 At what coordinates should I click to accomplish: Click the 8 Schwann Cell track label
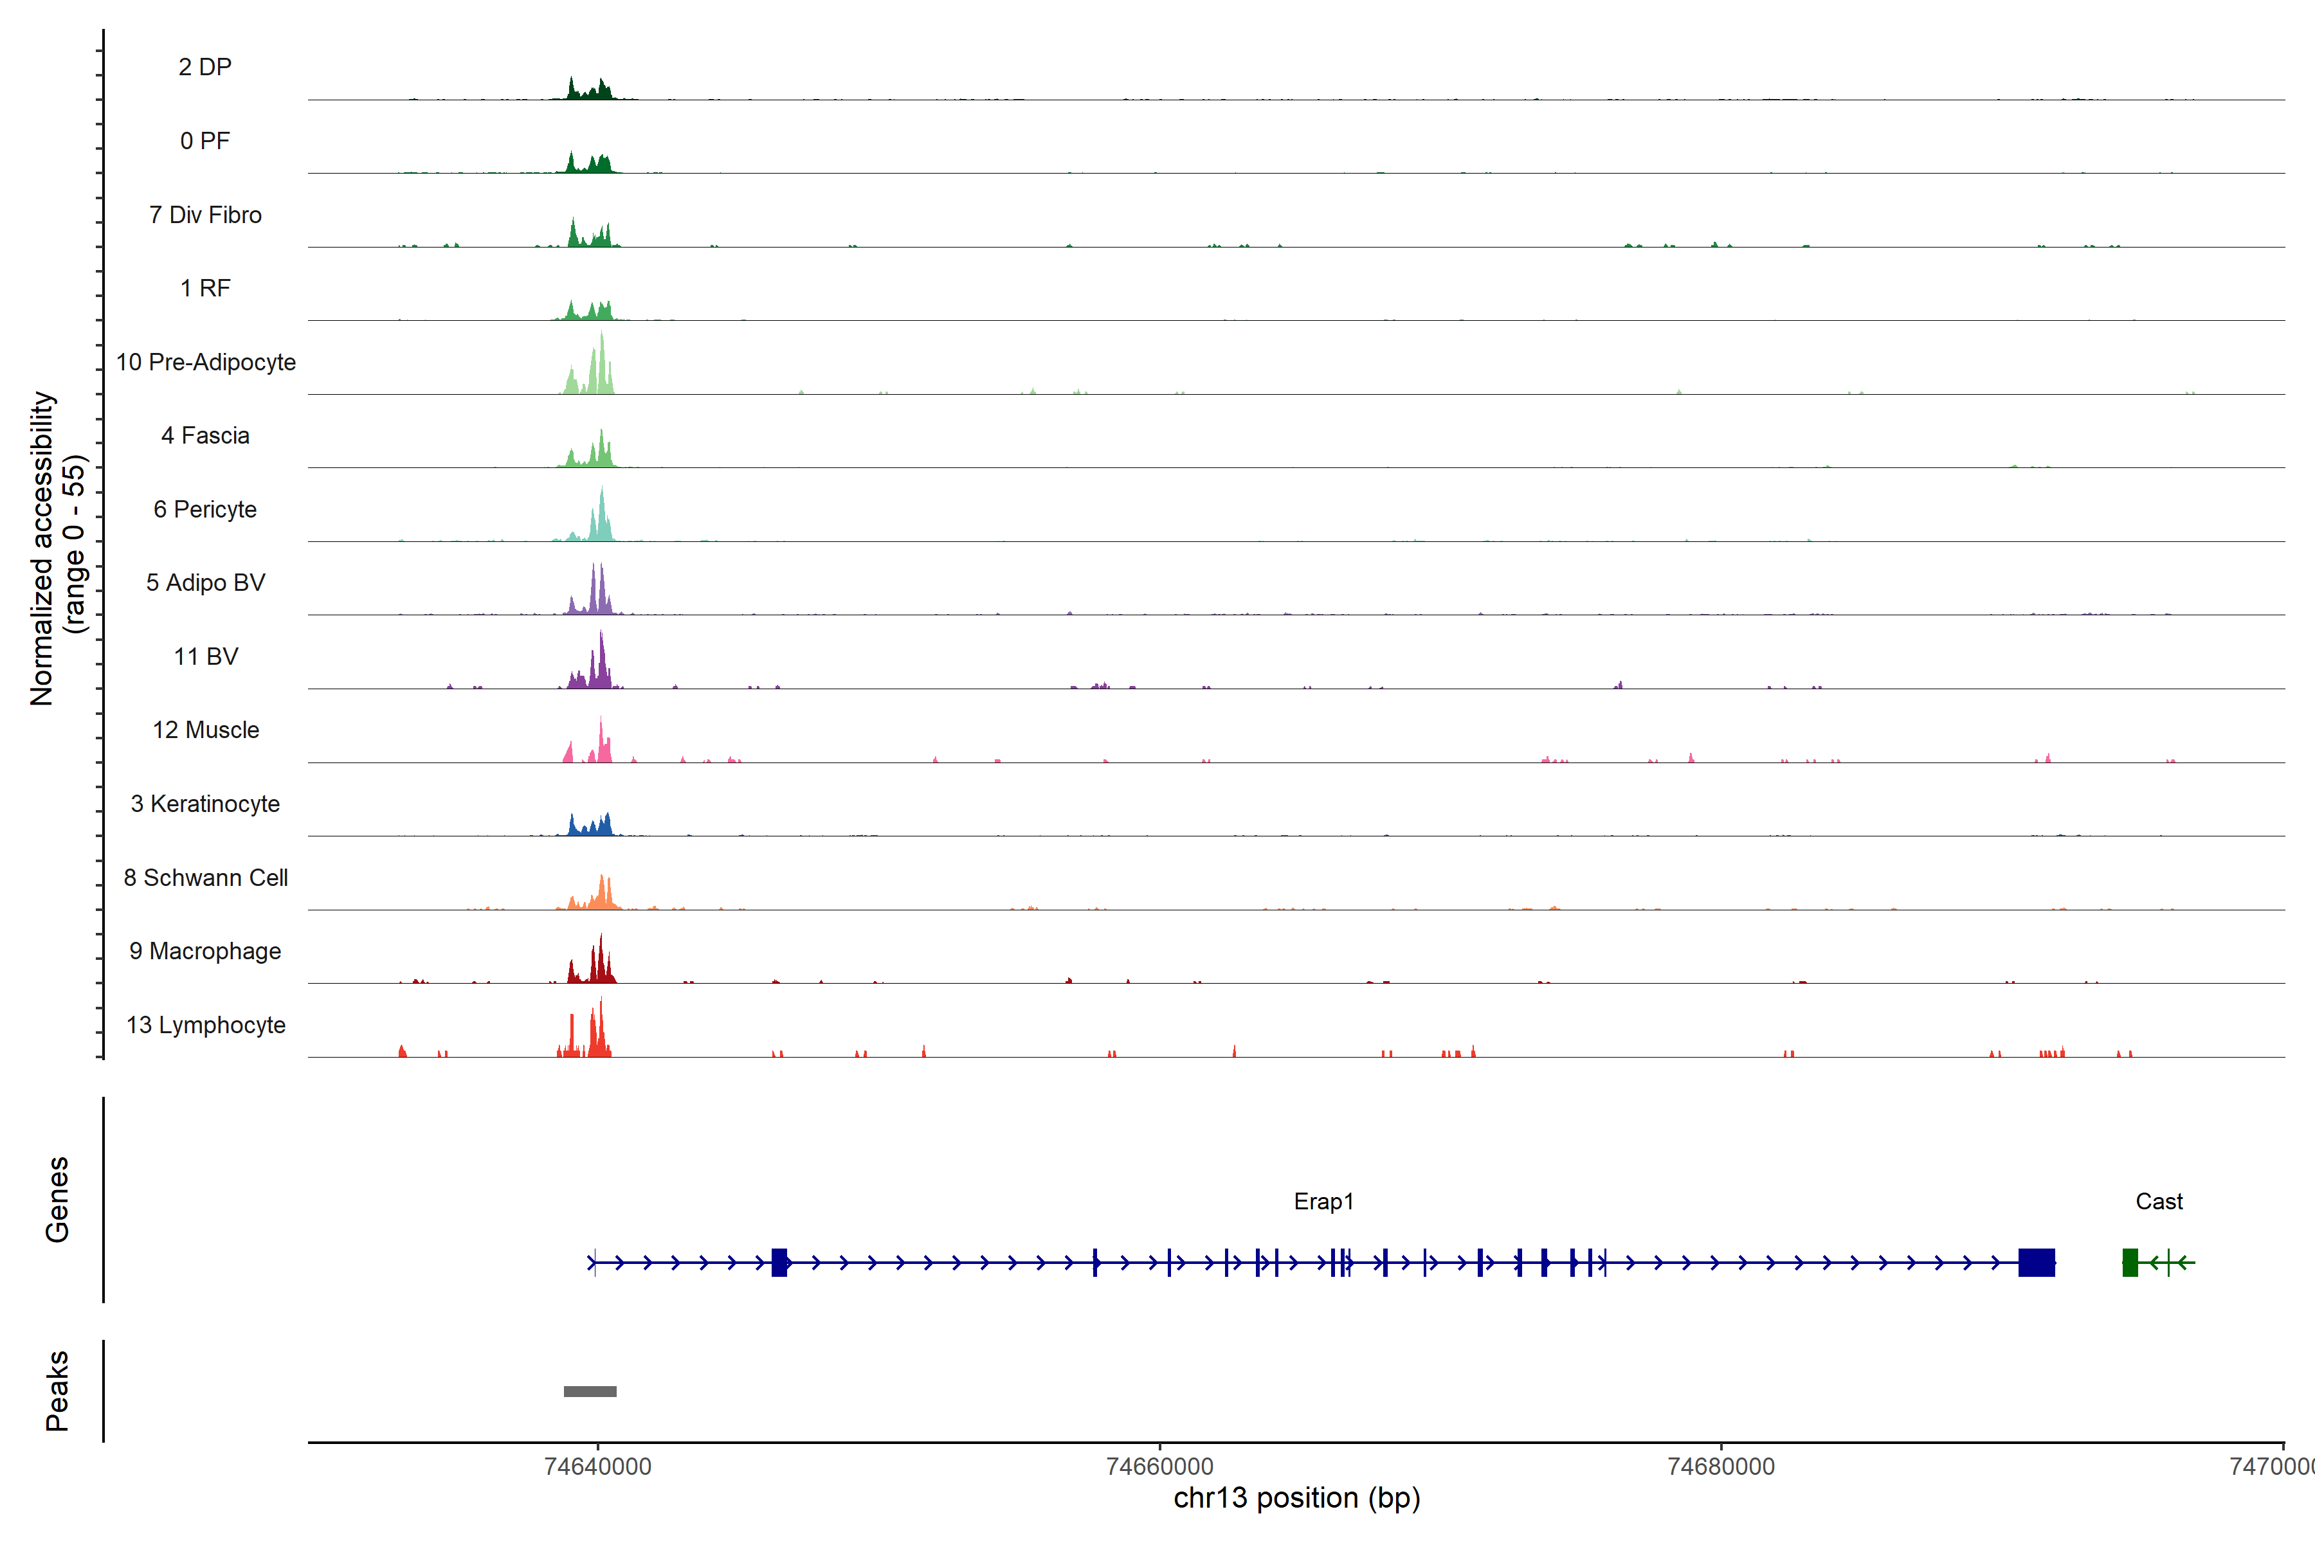point(206,878)
